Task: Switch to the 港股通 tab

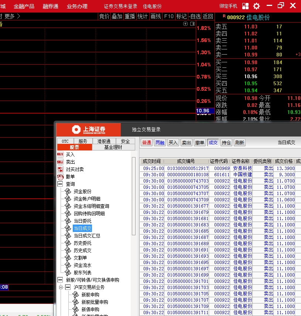Action: pos(104,141)
